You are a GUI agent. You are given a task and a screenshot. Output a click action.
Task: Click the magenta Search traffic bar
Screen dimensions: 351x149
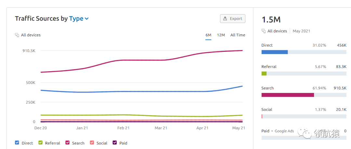[288, 95]
